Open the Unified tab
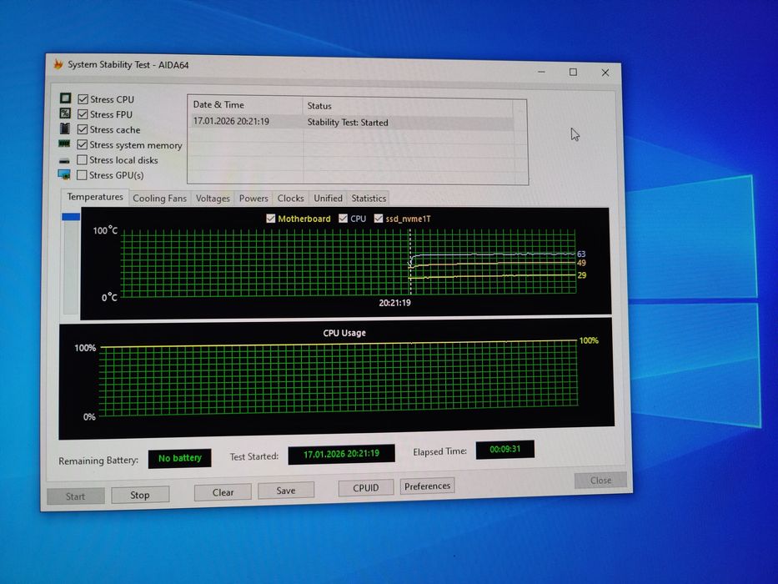The image size is (778, 584). [328, 199]
